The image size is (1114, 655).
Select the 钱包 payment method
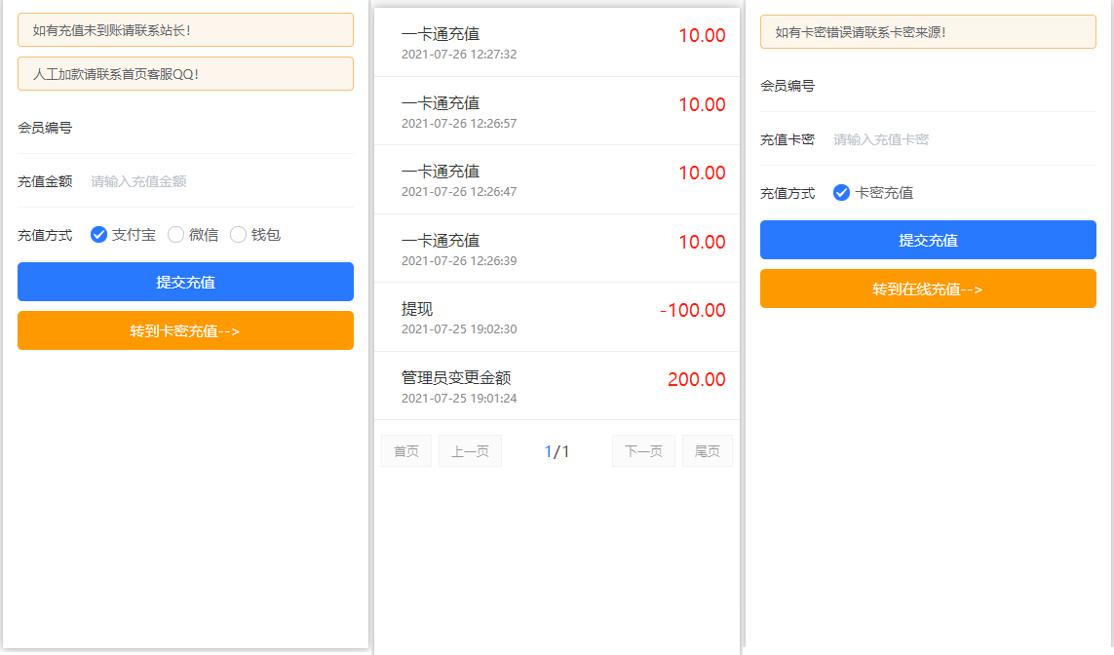[239, 234]
